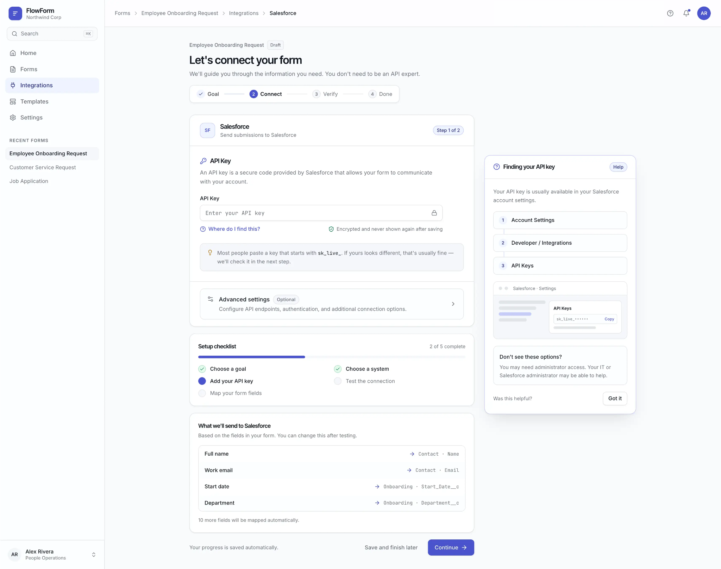Click the question icon by Finding your API key
Viewport: 721px width, 569px height.
click(496, 167)
